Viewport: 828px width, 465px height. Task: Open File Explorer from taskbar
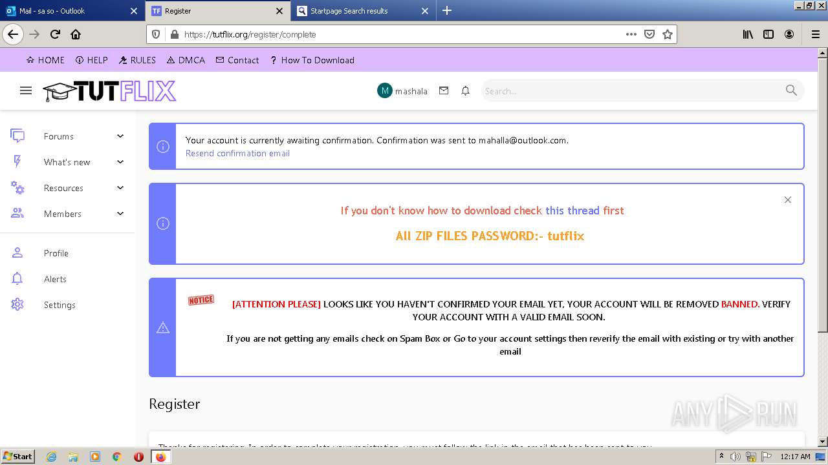(x=73, y=457)
